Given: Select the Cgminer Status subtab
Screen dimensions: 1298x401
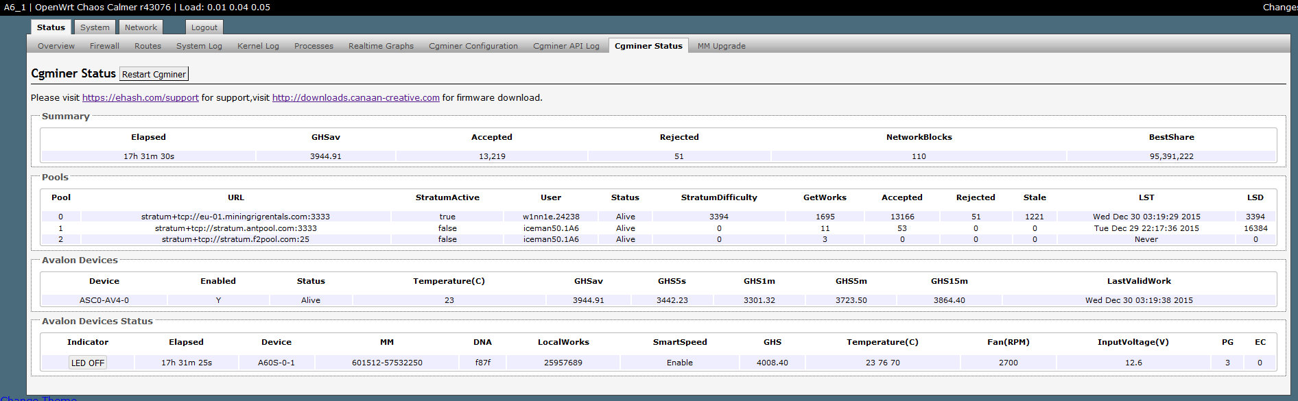Looking at the screenshot, I should click(648, 46).
